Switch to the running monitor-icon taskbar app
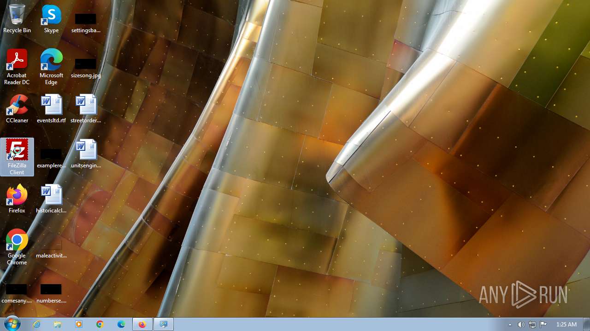 click(164, 324)
